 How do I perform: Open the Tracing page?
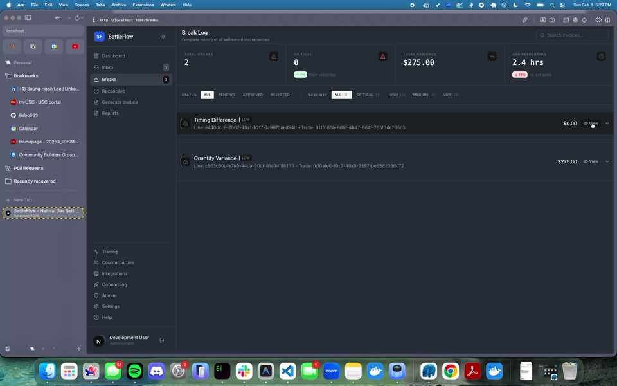109,252
